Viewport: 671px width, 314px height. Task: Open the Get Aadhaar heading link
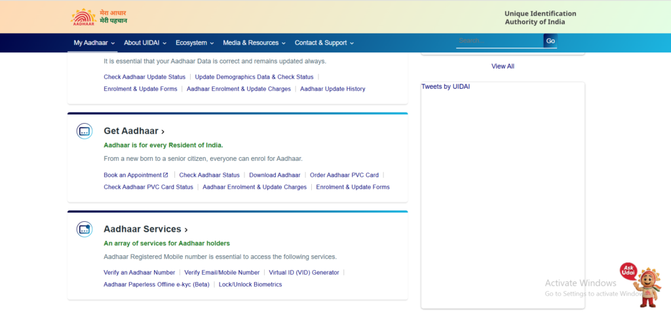[134, 131]
